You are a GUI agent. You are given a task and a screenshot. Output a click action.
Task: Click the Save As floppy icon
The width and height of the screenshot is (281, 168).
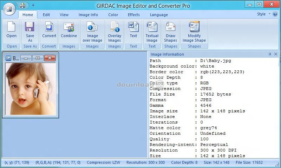30,27
